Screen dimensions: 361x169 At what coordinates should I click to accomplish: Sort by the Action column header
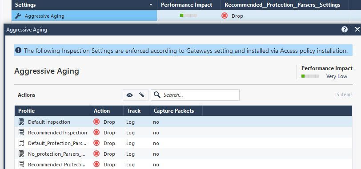(107, 111)
